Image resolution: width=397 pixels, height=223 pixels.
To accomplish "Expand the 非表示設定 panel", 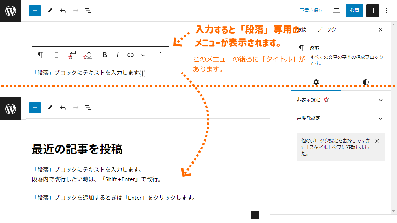I will pyautogui.click(x=340, y=100).
